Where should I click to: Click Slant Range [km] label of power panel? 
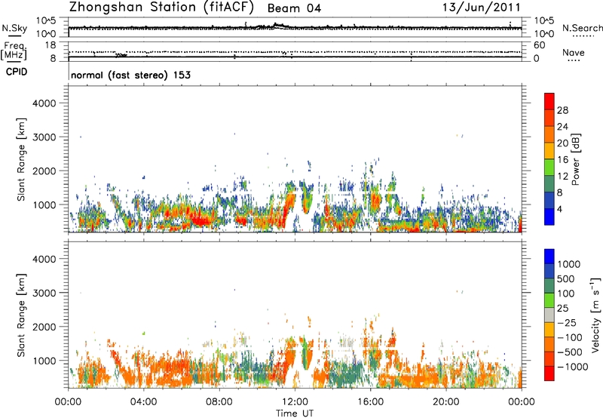[21, 159]
